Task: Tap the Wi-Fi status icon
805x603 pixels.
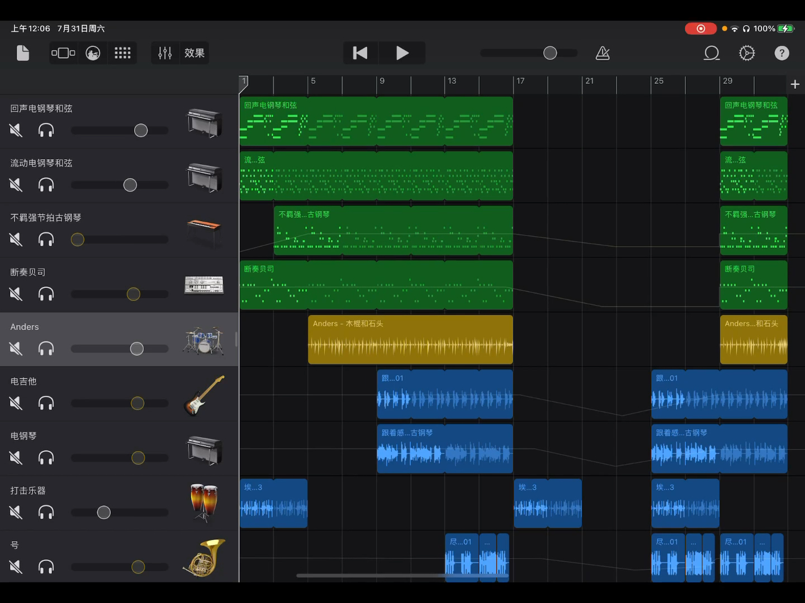Action: pos(735,28)
